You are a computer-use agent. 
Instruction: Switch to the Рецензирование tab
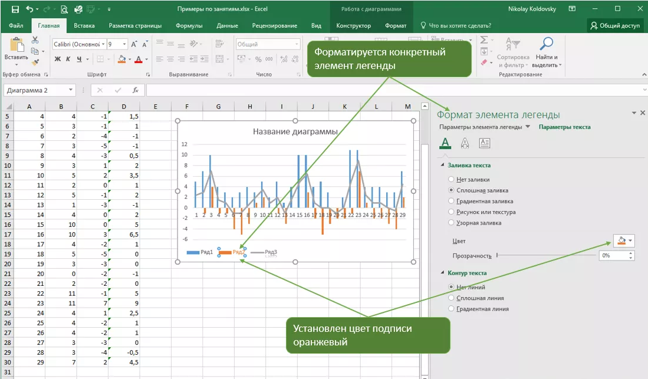[x=274, y=25]
